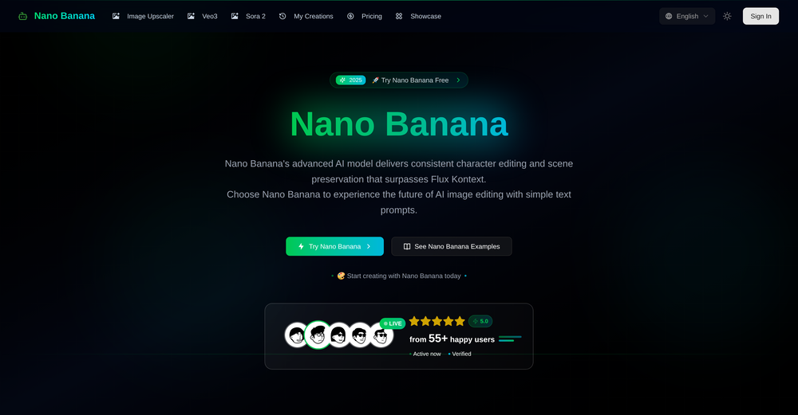798x415 pixels.
Task: Click the globe icon beside English
Action: (x=669, y=16)
